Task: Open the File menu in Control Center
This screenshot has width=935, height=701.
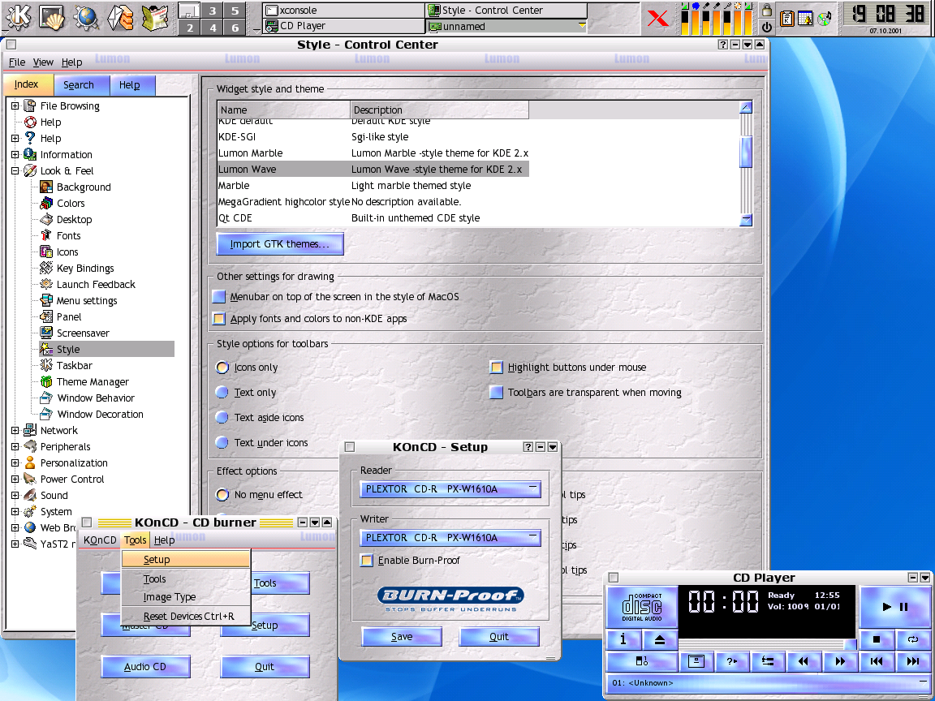Action: (x=17, y=62)
